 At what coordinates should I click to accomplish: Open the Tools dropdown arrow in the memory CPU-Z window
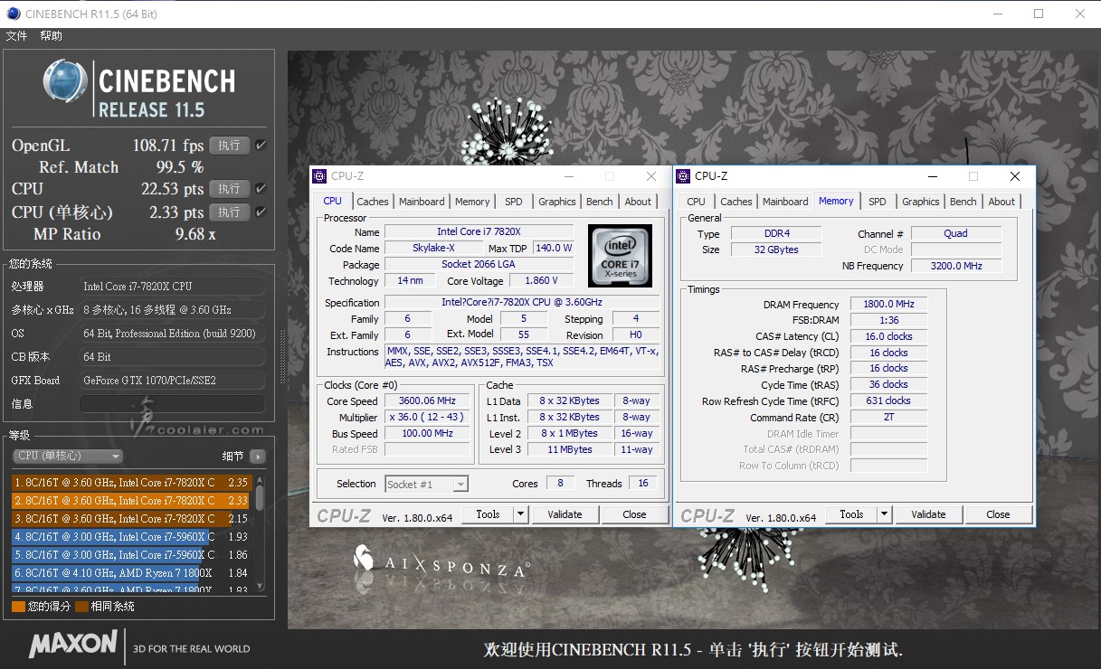tap(884, 514)
